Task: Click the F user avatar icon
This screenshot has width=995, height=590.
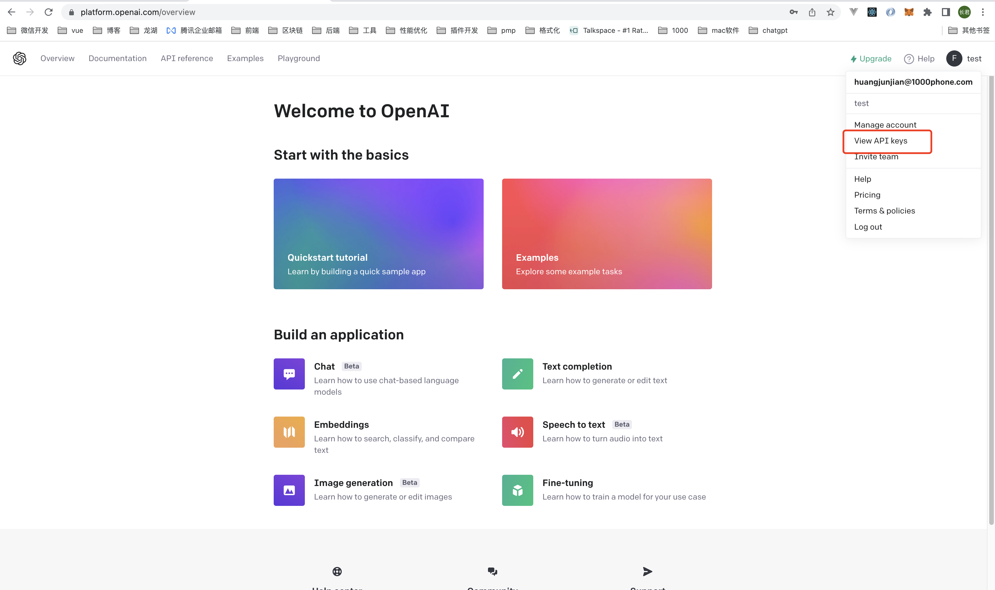Action: 954,58
